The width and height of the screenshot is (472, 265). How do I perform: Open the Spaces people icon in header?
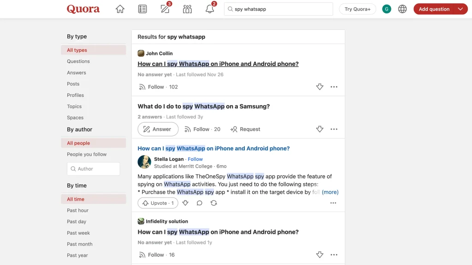(187, 9)
